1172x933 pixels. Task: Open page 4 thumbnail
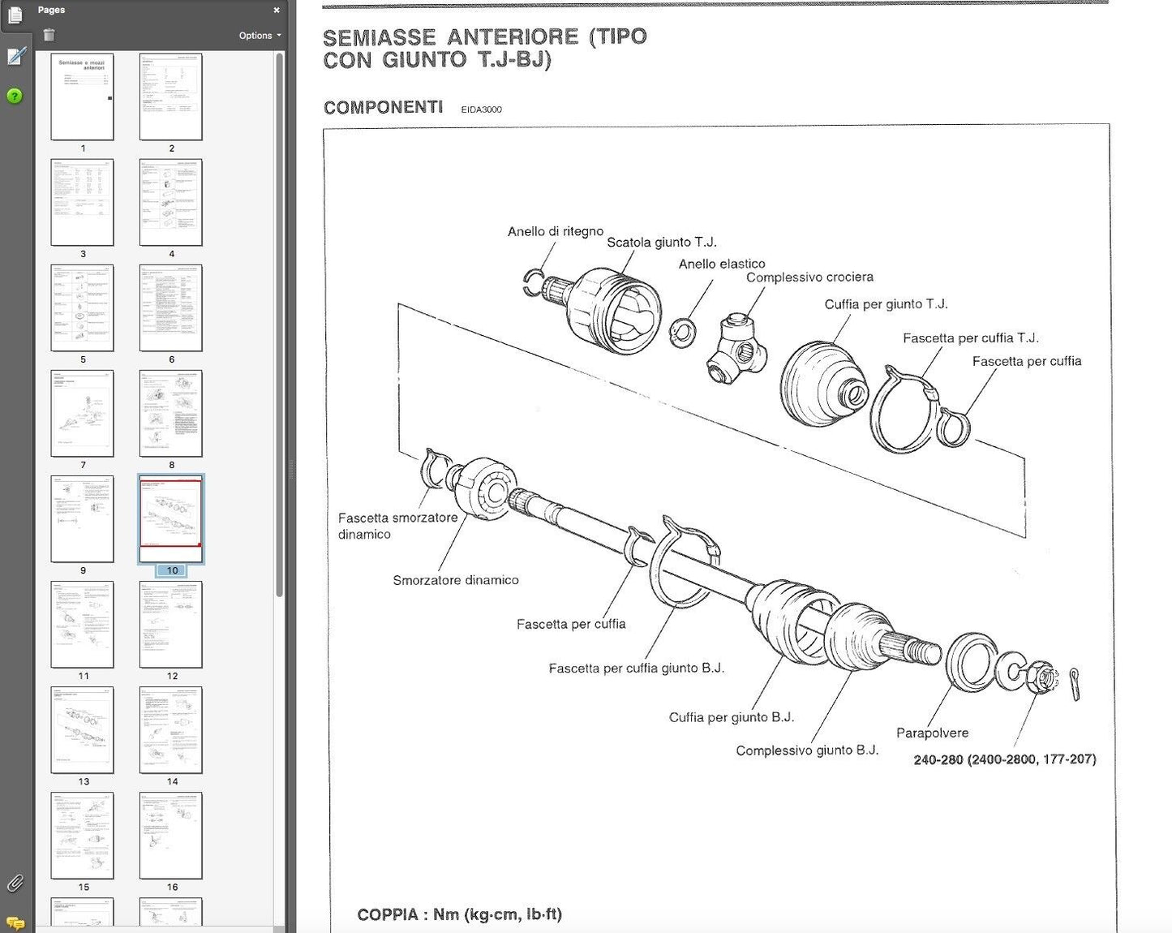[171, 202]
